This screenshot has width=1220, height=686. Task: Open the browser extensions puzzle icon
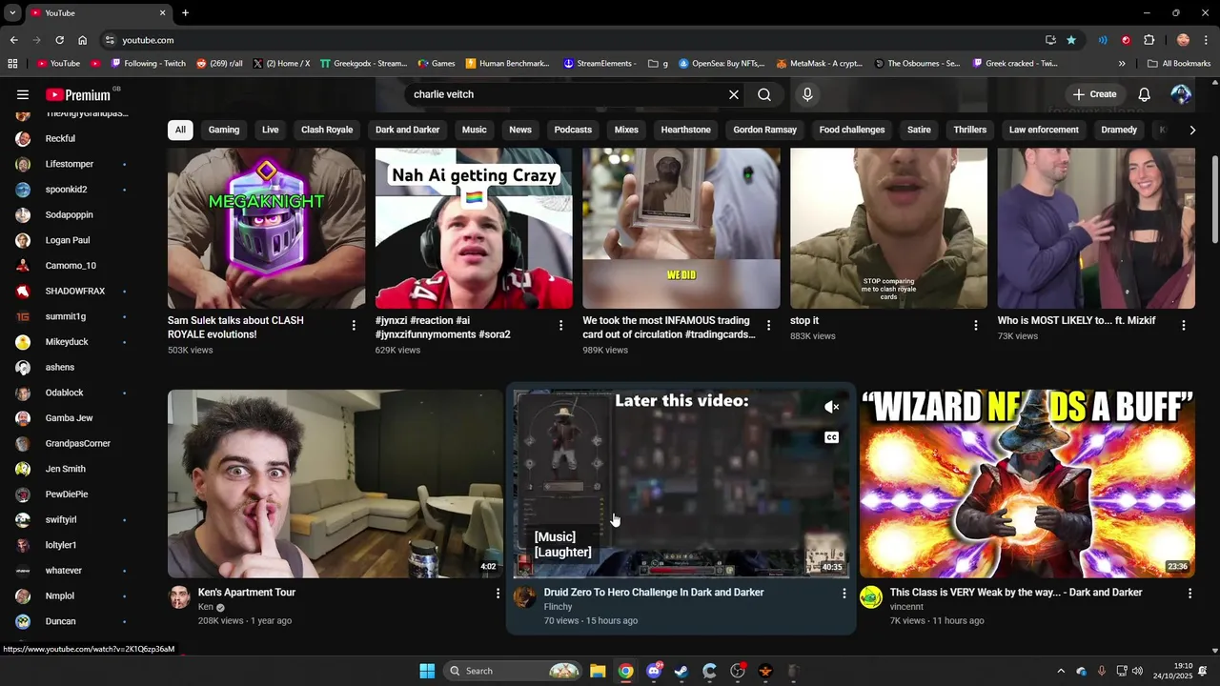(1149, 40)
